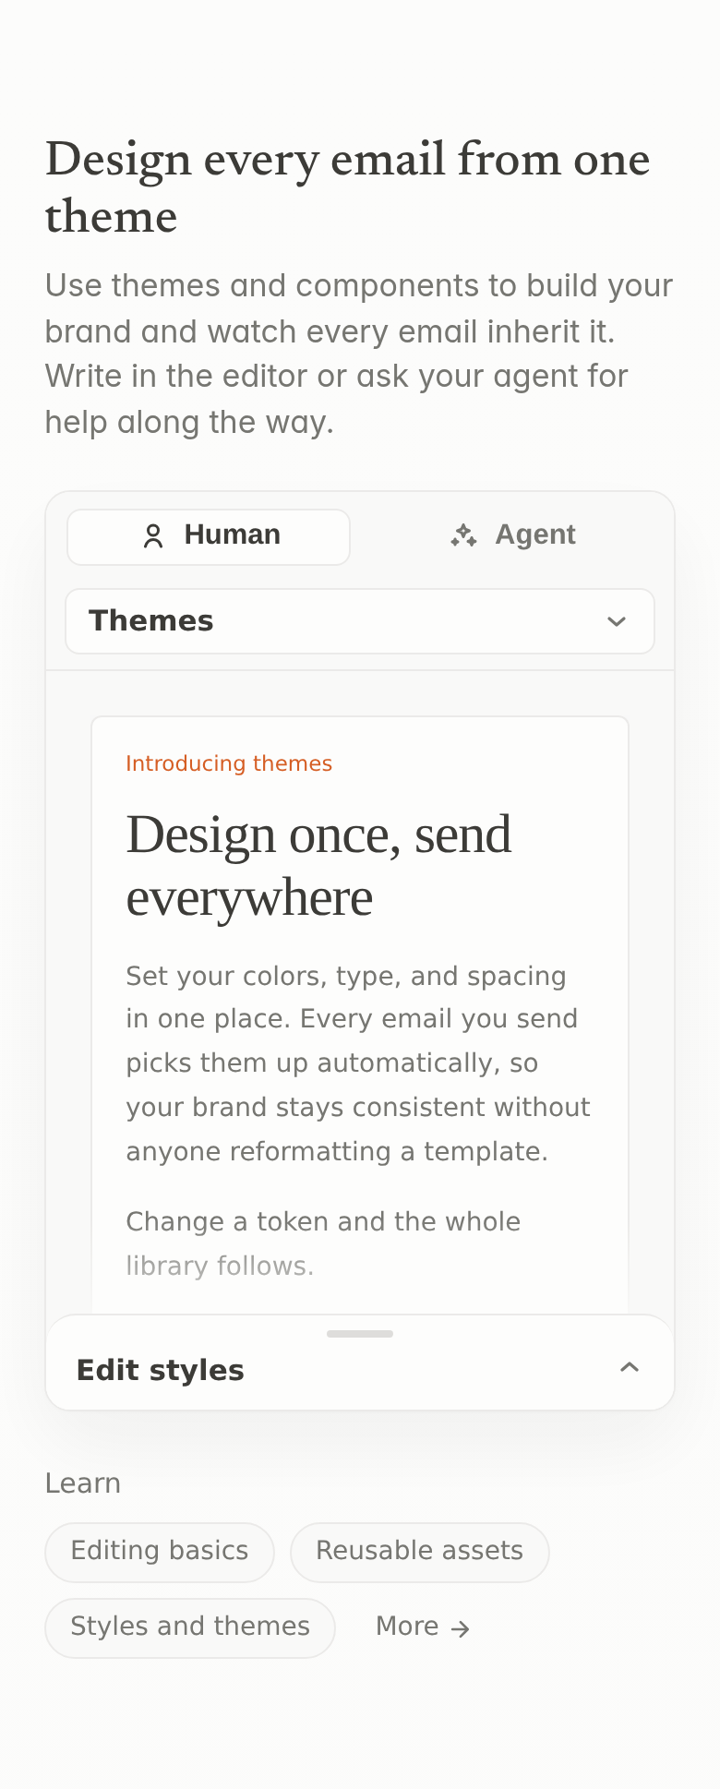Click the arrow icon next to More
The width and height of the screenshot is (720, 1789).
460,1629
